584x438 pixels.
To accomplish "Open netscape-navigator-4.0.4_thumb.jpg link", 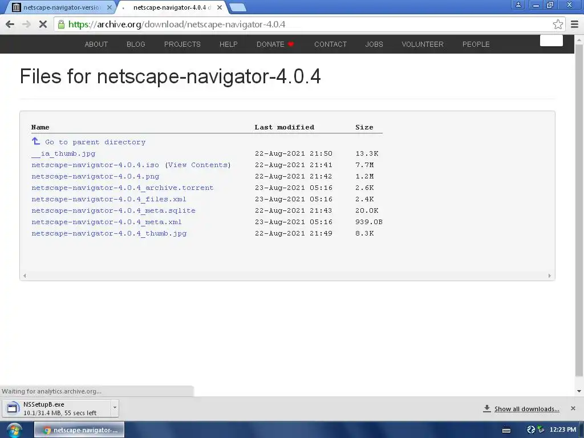I will [109, 233].
